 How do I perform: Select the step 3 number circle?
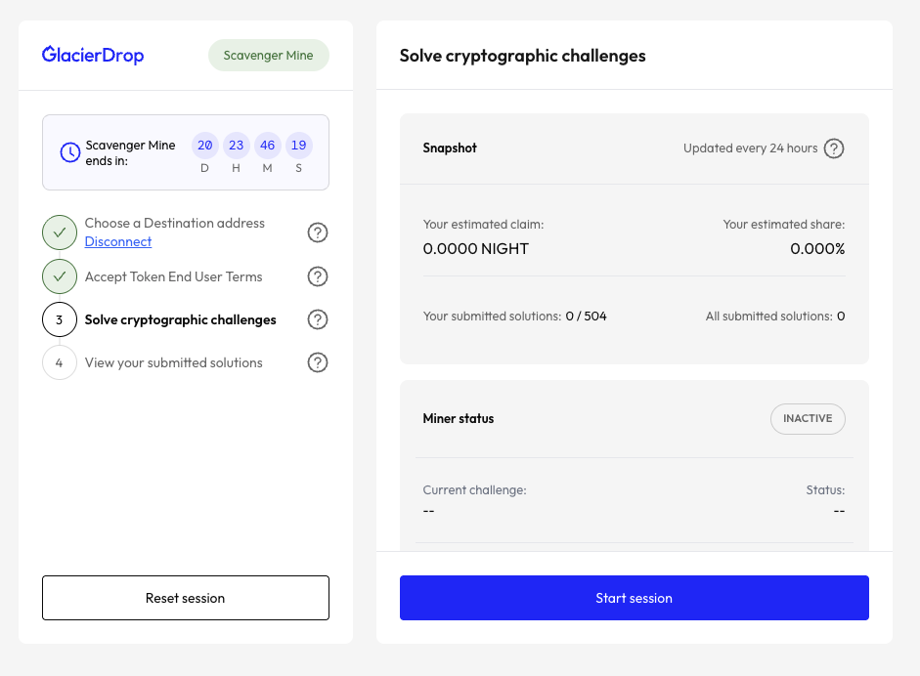(60, 319)
